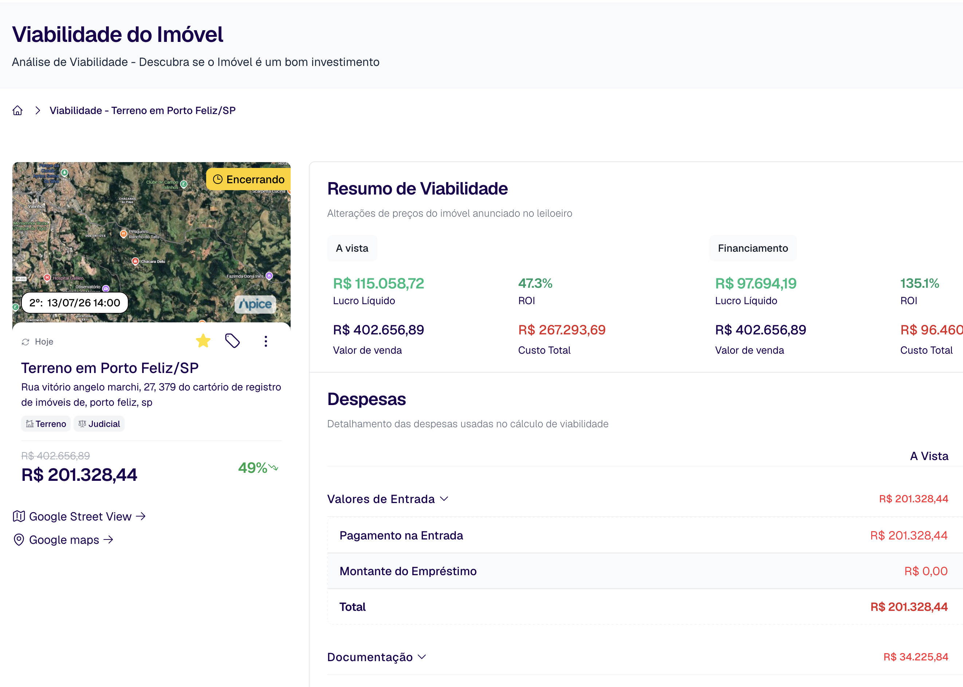Click the A vista Lucro Líquido R$ 115.058,72

point(378,283)
